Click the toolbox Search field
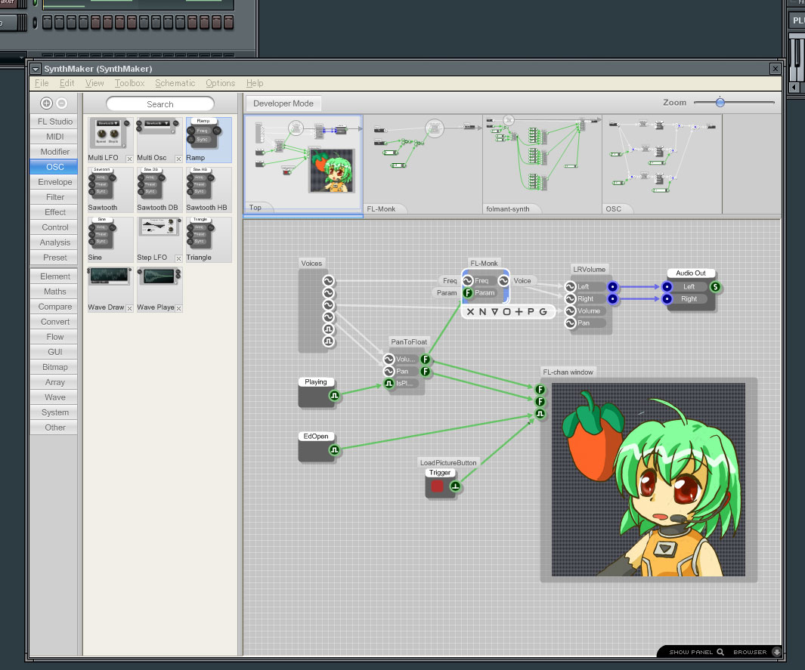 tap(160, 104)
